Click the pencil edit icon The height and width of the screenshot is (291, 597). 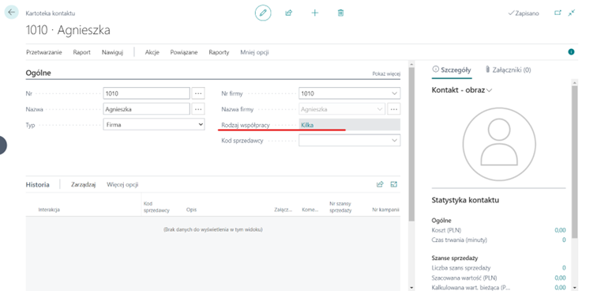point(263,13)
